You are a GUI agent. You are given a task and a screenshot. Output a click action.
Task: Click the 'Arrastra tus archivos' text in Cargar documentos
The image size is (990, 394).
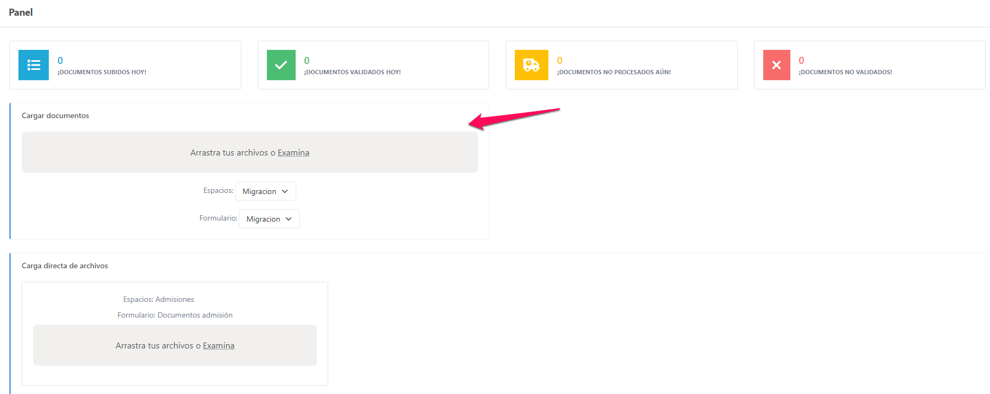[x=229, y=153]
